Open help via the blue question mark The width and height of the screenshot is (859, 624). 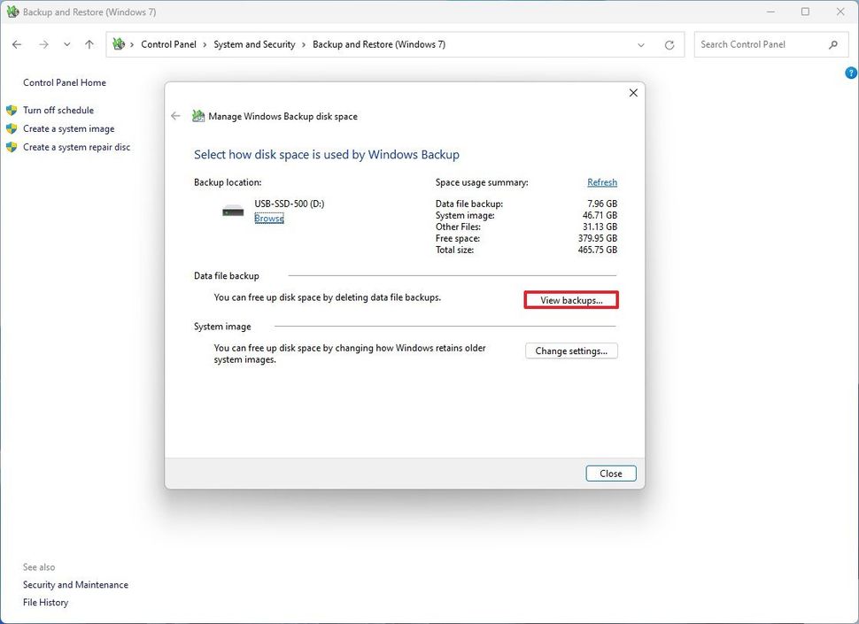[x=850, y=73]
